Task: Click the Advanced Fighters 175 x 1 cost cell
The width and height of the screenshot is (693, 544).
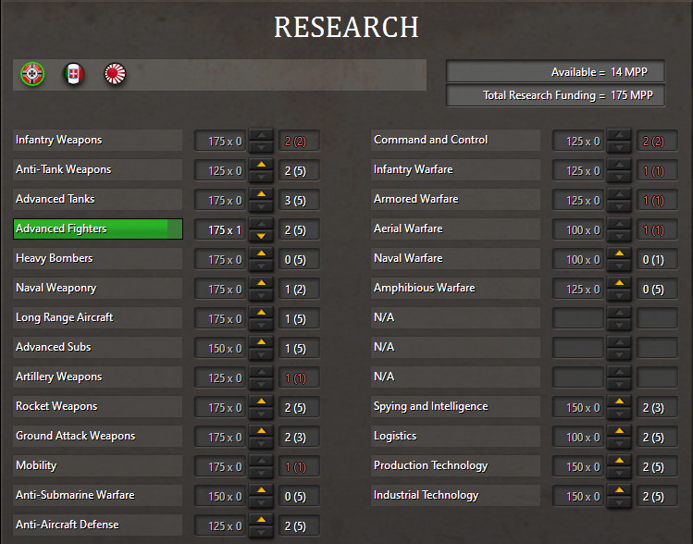Action: (220, 229)
